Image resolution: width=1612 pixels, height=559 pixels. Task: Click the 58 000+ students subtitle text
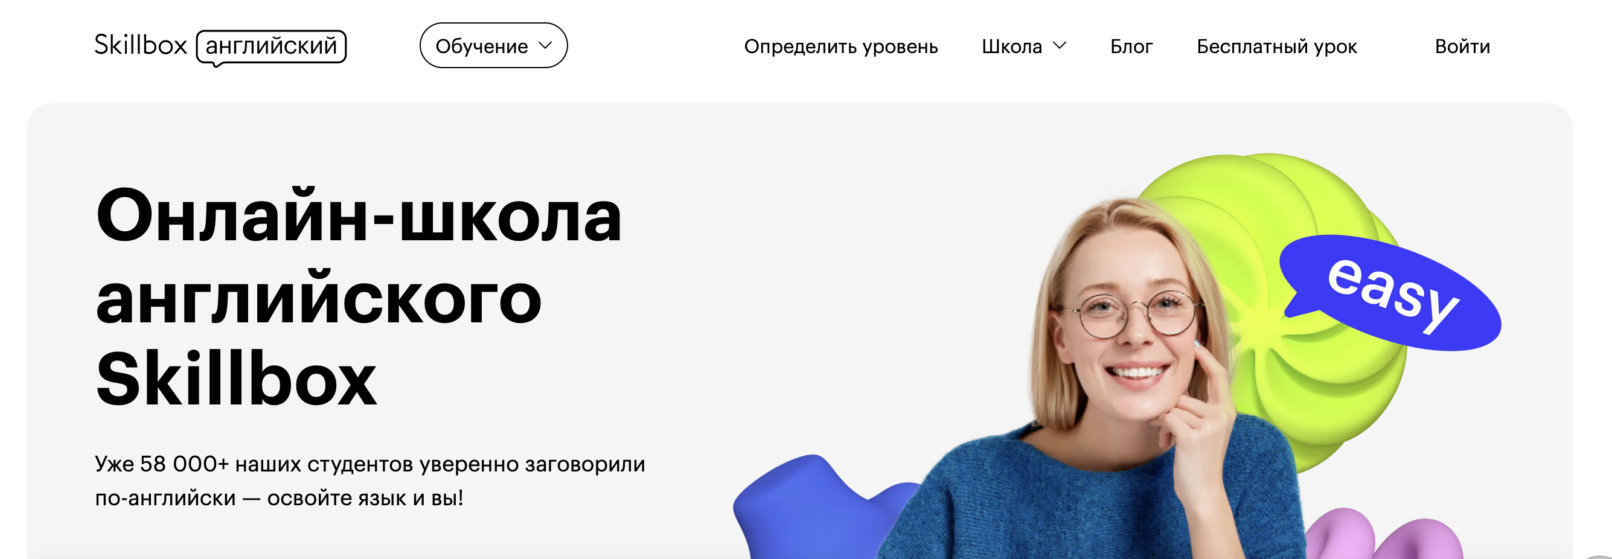370,481
